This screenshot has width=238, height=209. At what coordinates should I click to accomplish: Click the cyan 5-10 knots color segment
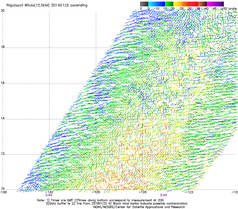point(152,4)
